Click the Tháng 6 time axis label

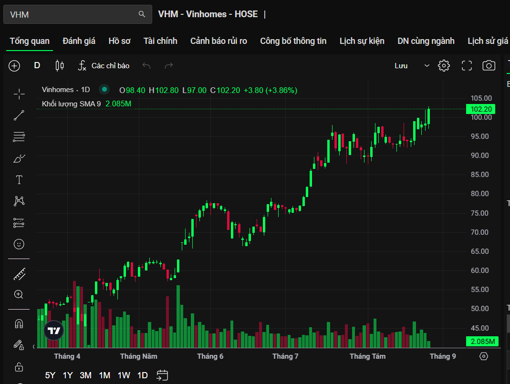pyautogui.click(x=210, y=356)
